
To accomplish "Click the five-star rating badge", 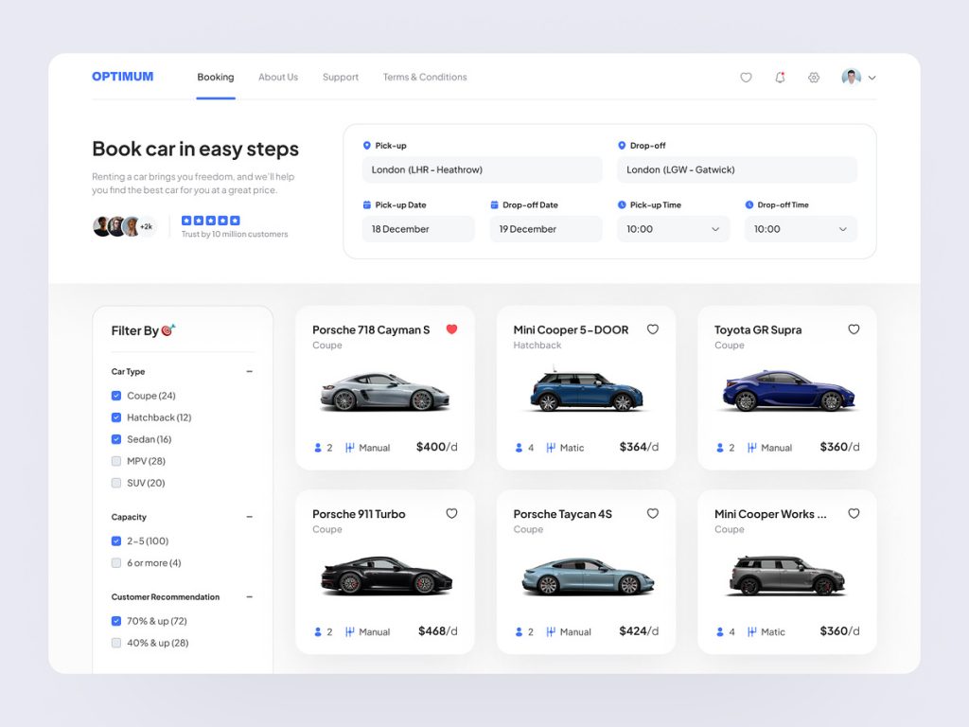I will point(211,221).
